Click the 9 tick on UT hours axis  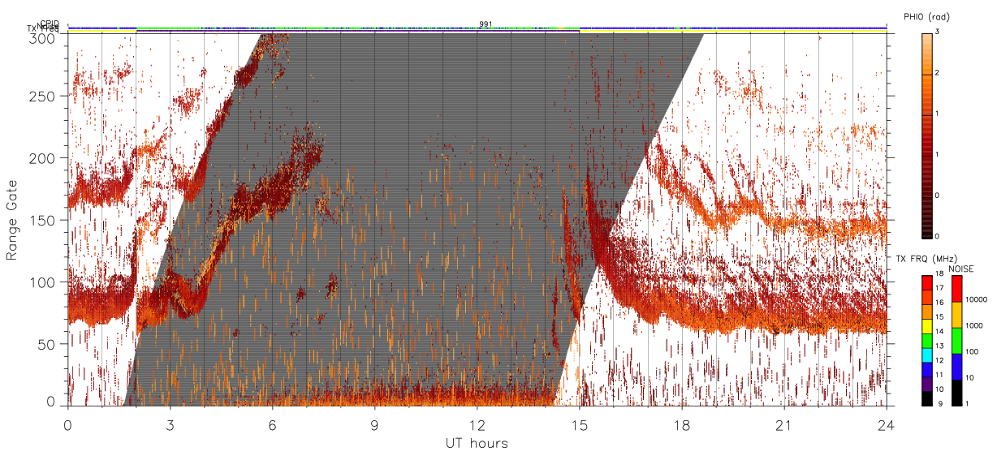(375, 425)
